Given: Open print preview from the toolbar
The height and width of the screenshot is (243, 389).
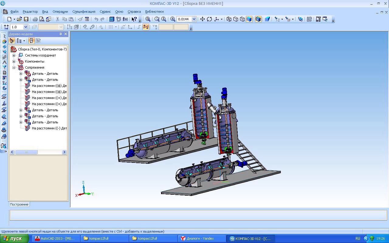Looking at the screenshot, I should (42, 19).
